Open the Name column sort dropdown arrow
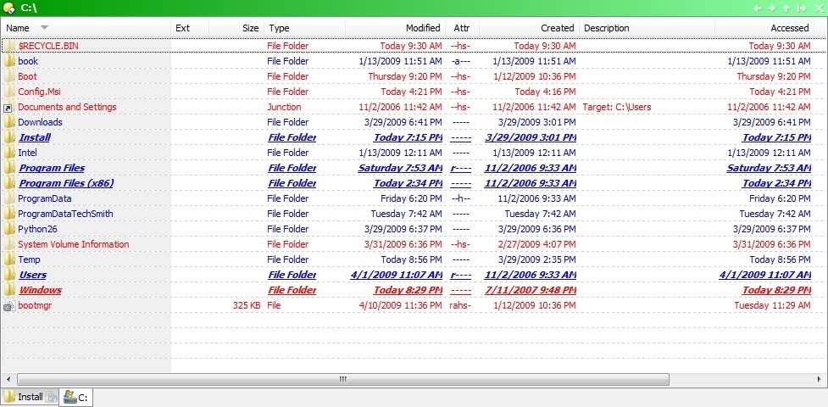 click(x=44, y=28)
